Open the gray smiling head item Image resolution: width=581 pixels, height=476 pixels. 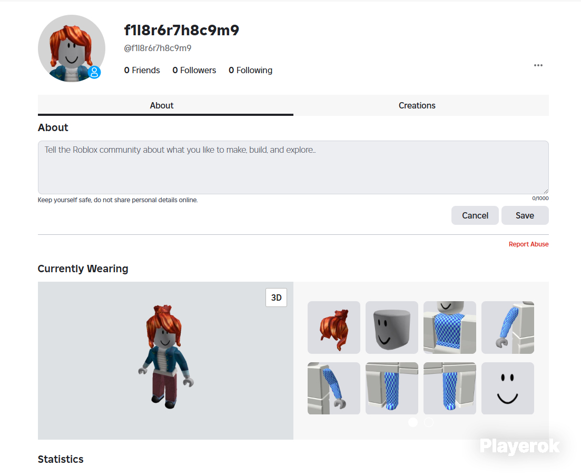392,328
